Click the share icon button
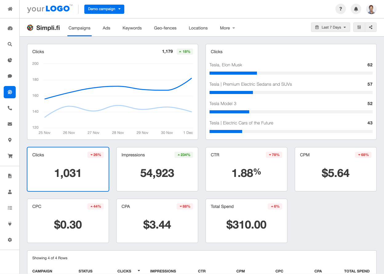 (371, 27)
